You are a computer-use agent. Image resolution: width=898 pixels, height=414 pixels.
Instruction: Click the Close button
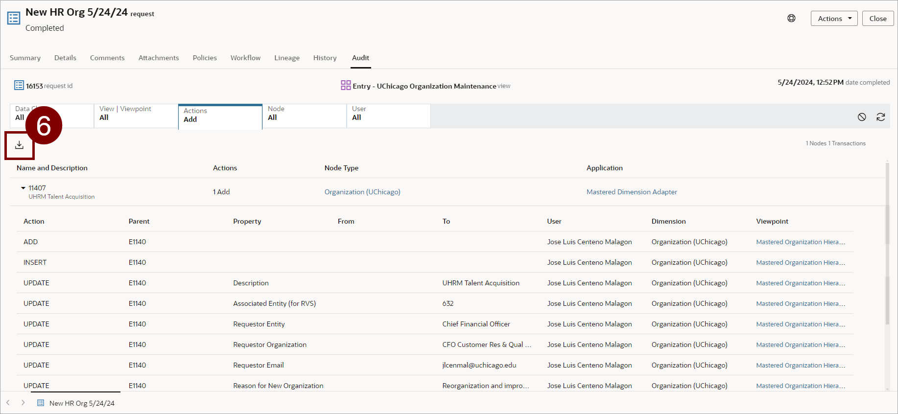[x=877, y=19]
